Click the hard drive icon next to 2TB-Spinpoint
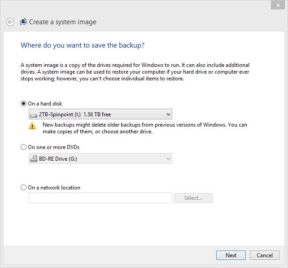Viewport: 288px width, 268px height. [34, 115]
